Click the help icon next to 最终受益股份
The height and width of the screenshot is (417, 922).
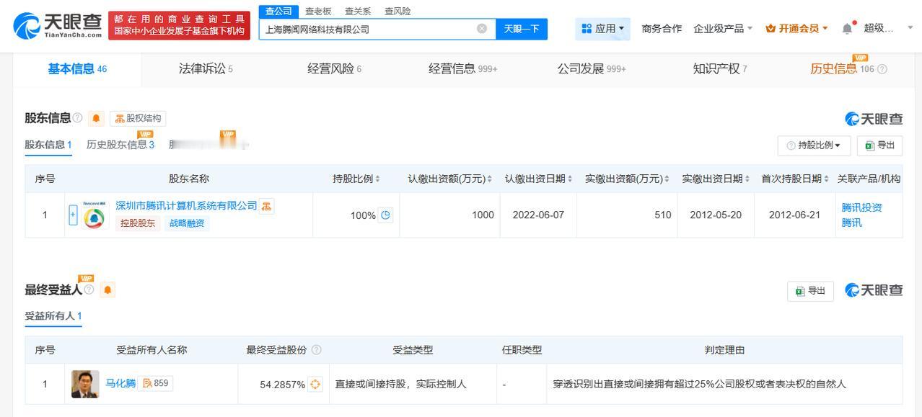click(x=316, y=350)
